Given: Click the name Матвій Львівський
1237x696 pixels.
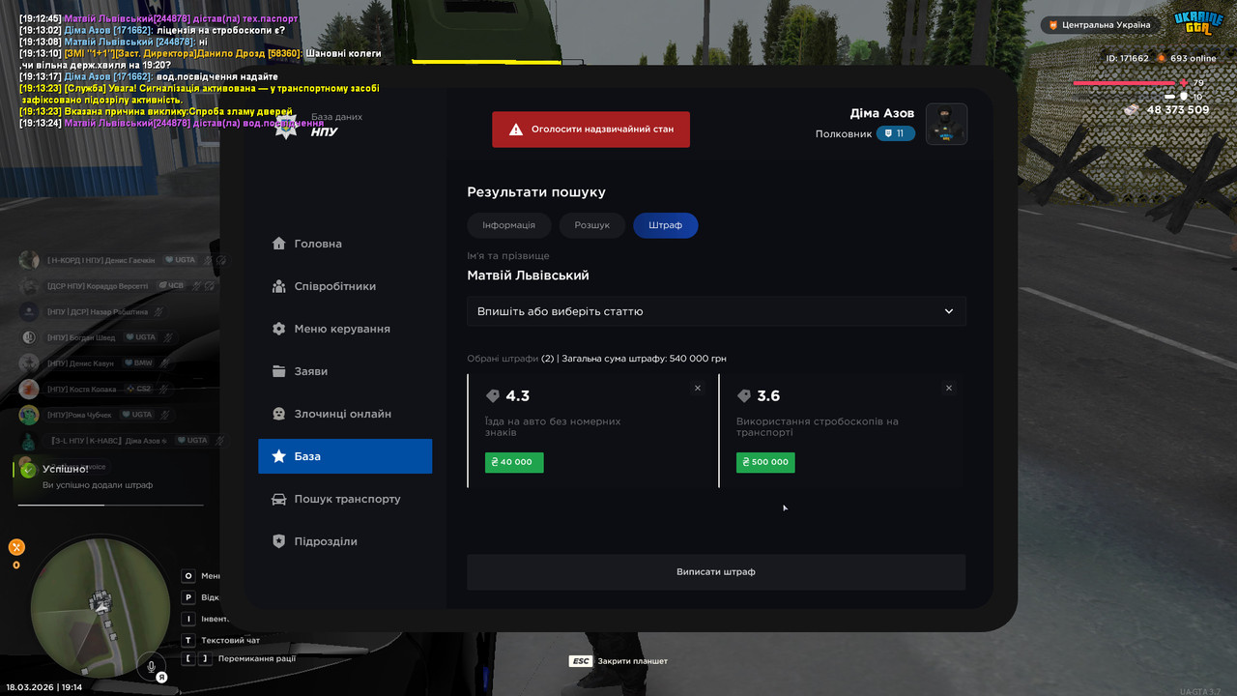Looking at the screenshot, I should 528,275.
